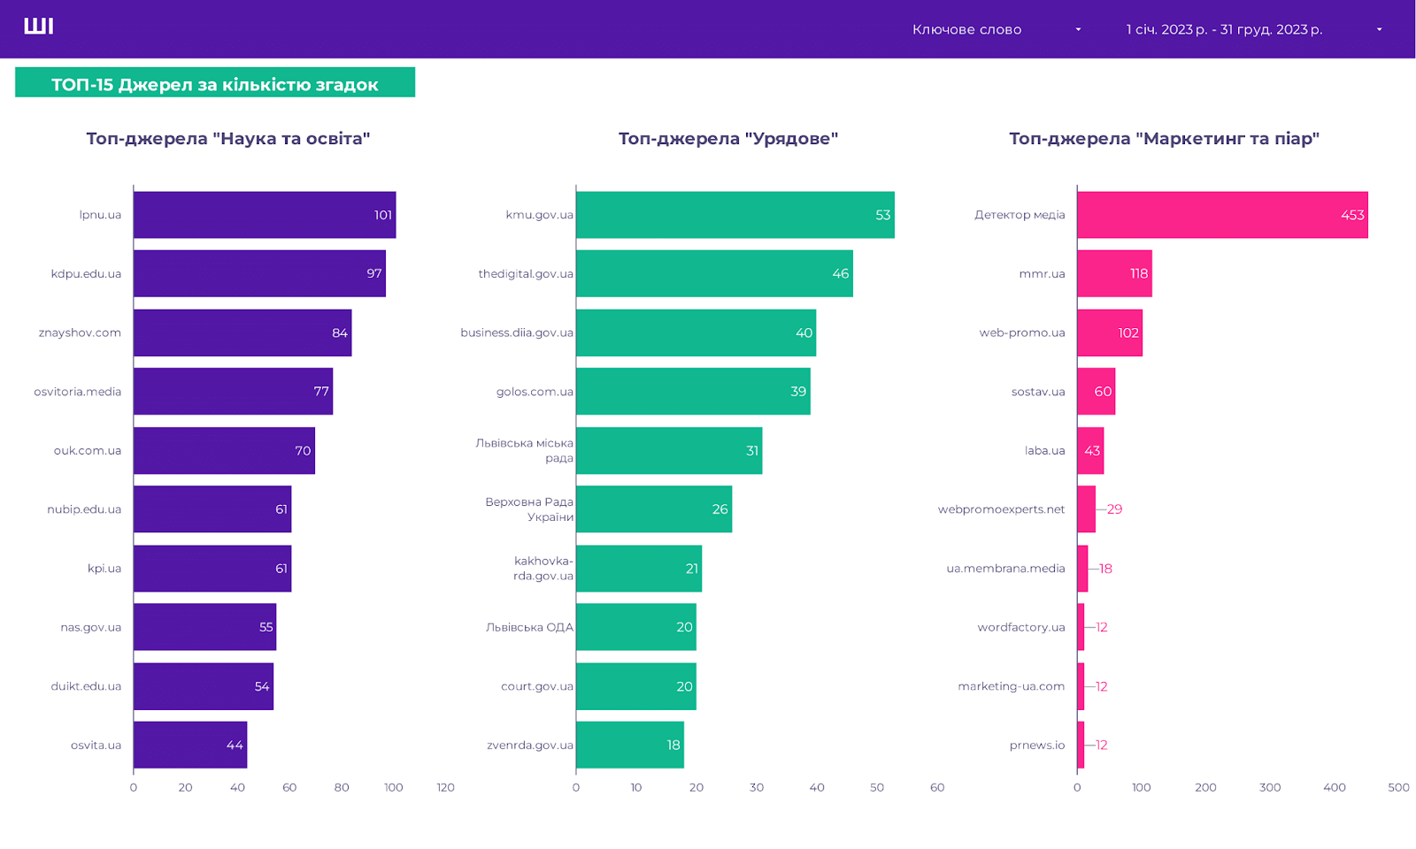The width and height of the screenshot is (1416, 849).
Task: Click the Детектор медіа axis label
Action: click(x=1020, y=215)
